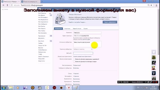Take a snapshot with recorder camera icon
This screenshot has width=160, height=90.
(148, 82)
